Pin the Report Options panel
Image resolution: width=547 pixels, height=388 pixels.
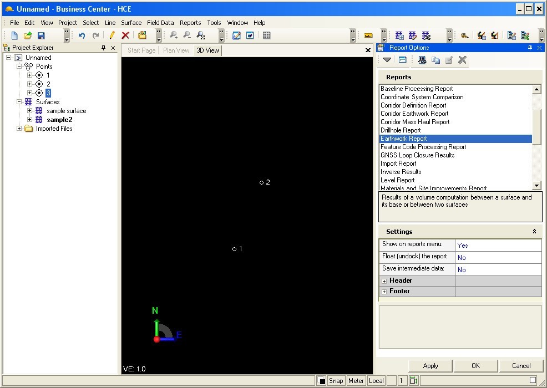pyautogui.click(x=530, y=48)
